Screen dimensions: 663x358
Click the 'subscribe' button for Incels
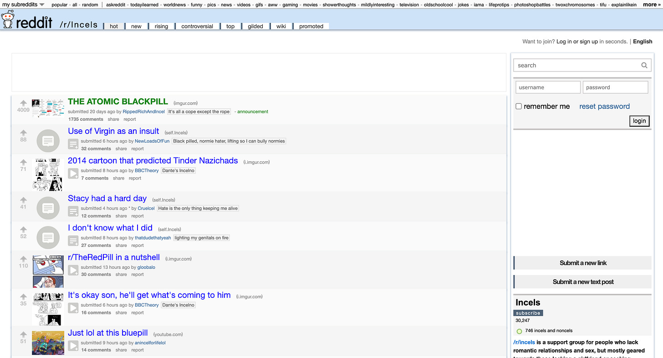528,313
